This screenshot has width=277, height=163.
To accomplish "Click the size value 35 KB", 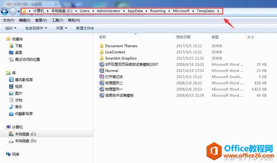I will (261, 64).
